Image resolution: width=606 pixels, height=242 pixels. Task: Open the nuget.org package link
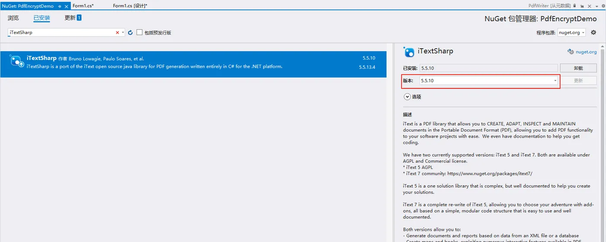click(x=586, y=52)
